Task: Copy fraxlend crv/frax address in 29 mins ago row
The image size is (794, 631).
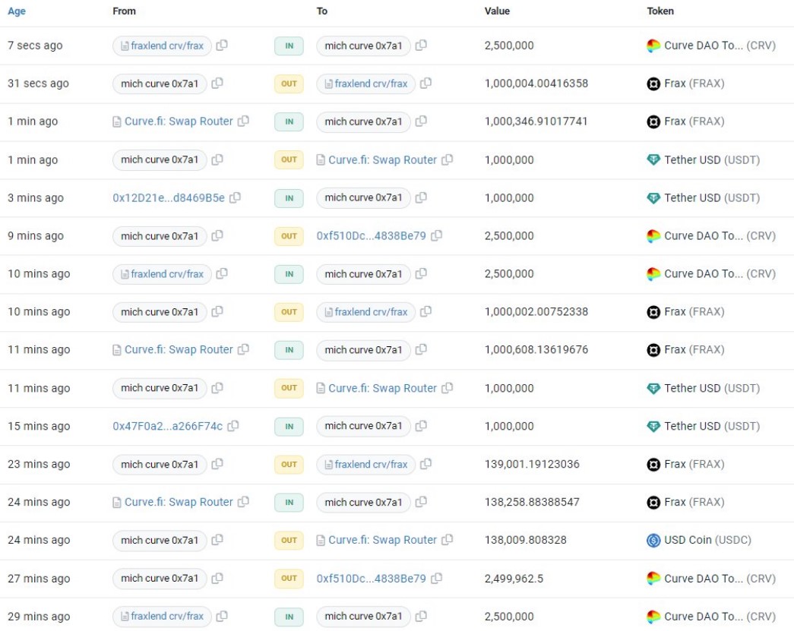Action: point(222,617)
